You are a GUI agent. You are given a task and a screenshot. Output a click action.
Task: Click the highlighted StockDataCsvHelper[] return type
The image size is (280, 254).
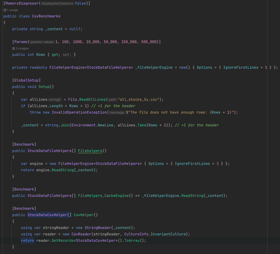point(49,215)
